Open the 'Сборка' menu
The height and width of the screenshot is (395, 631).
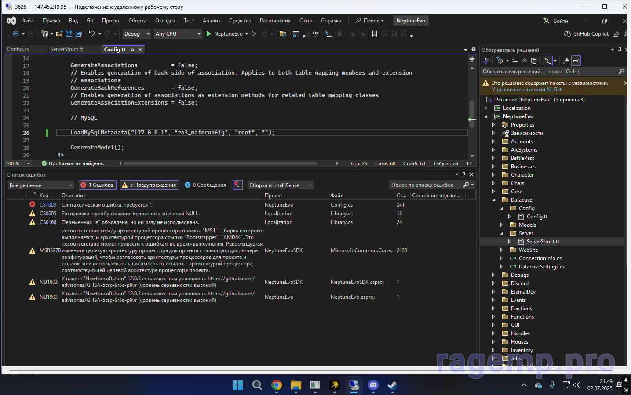(137, 21)
